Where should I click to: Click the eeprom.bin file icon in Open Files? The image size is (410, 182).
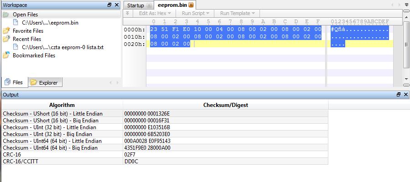[x=16, y=23]
